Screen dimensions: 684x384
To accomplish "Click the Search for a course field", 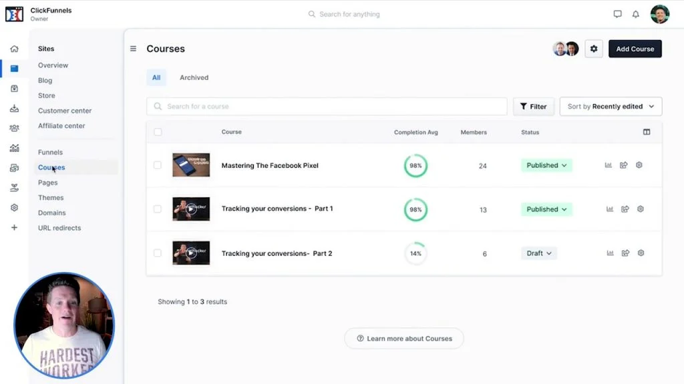I will [327, 107].
